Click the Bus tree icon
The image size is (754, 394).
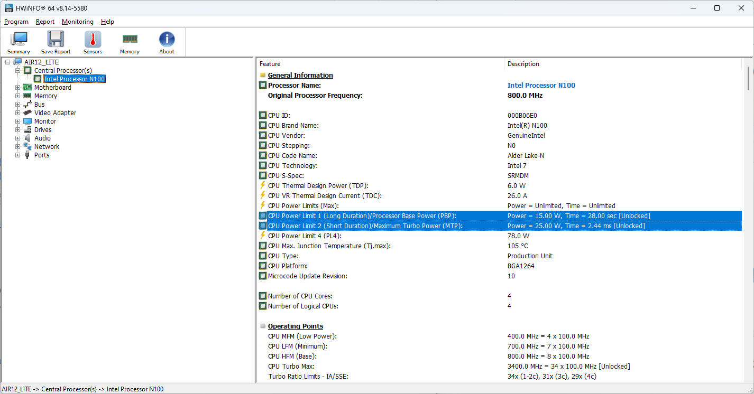point(27,105)
